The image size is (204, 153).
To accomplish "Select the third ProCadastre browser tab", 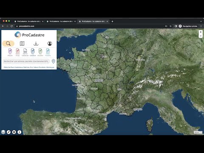I will tap(93, 21).
